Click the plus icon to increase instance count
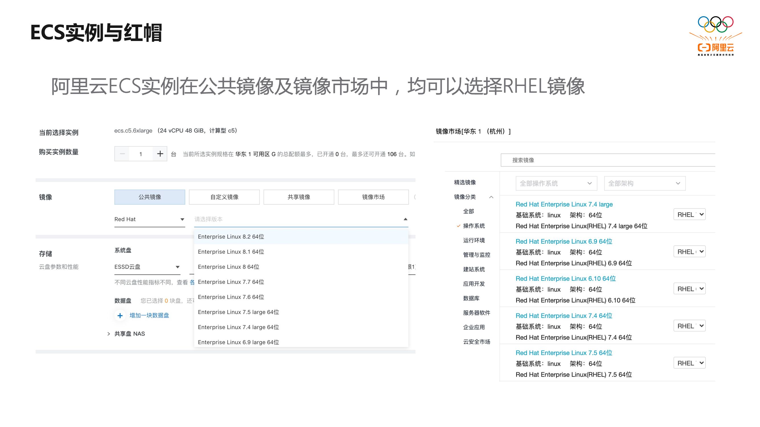This screenshot has height=427, width=760. [x=160, y=153]
